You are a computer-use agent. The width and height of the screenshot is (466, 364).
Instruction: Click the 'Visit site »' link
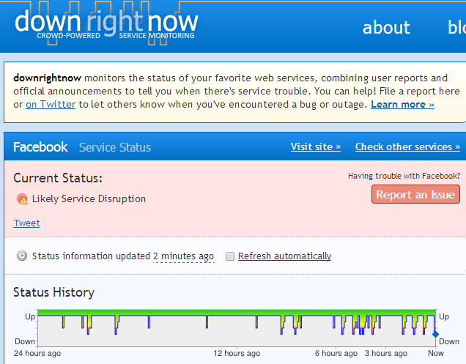click(316, 146)
